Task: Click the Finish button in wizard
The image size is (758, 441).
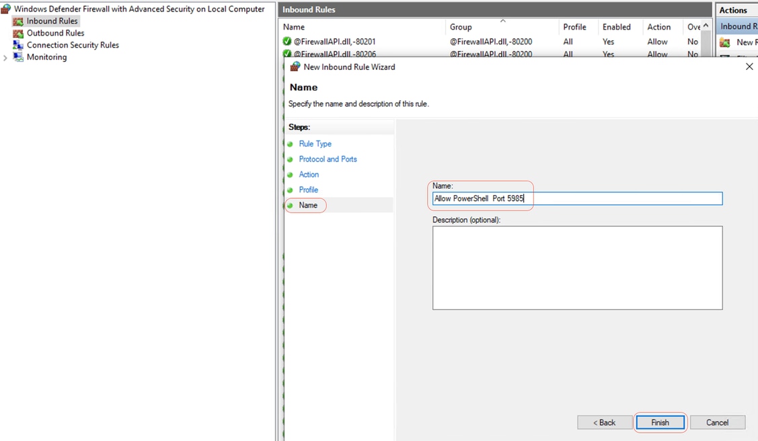Action: point(660,422)
